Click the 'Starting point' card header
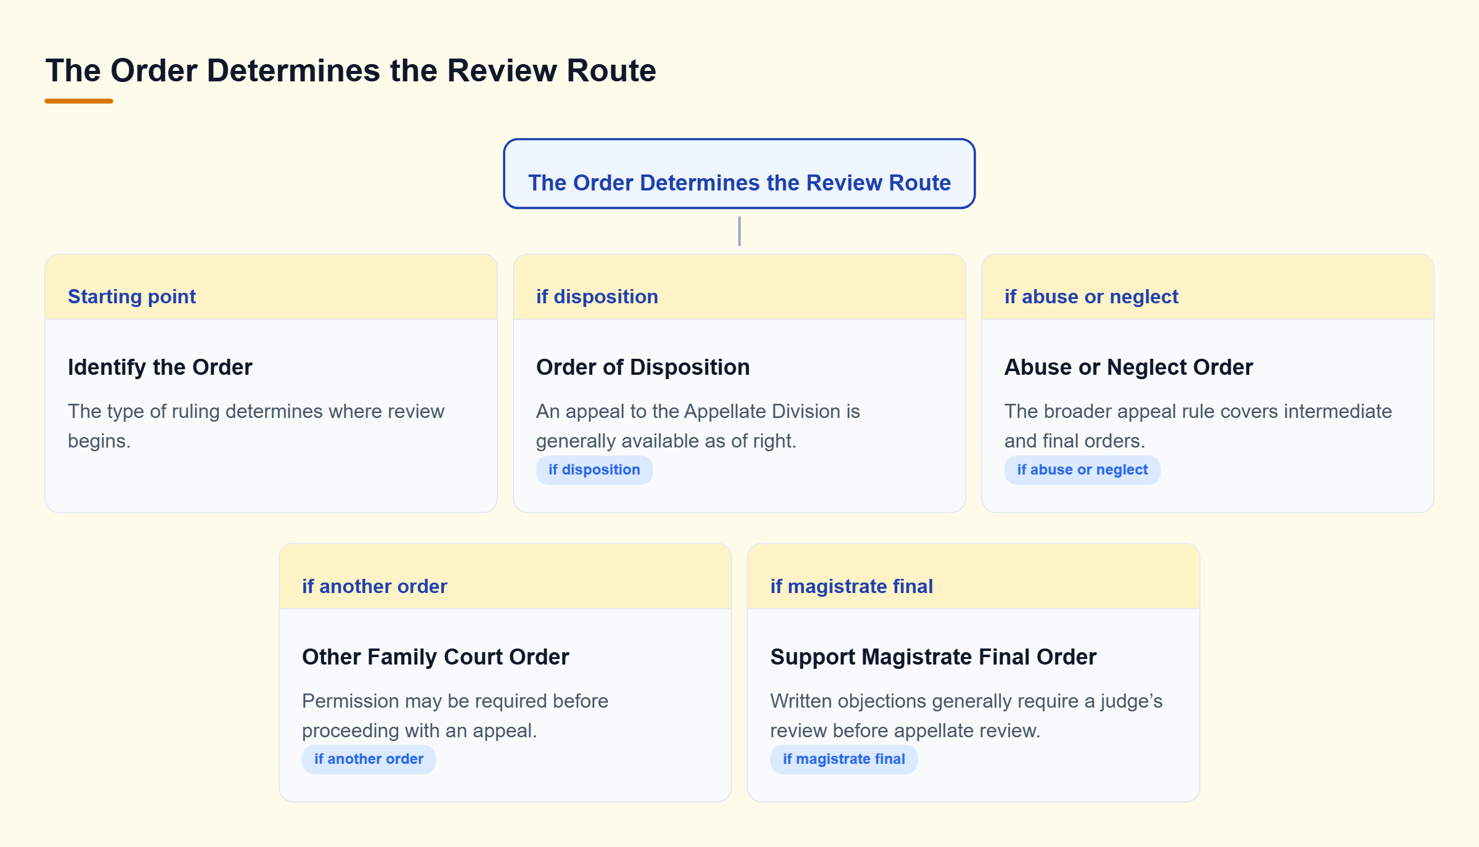This screenshot has height=847, width=1479. click(271, 287)
